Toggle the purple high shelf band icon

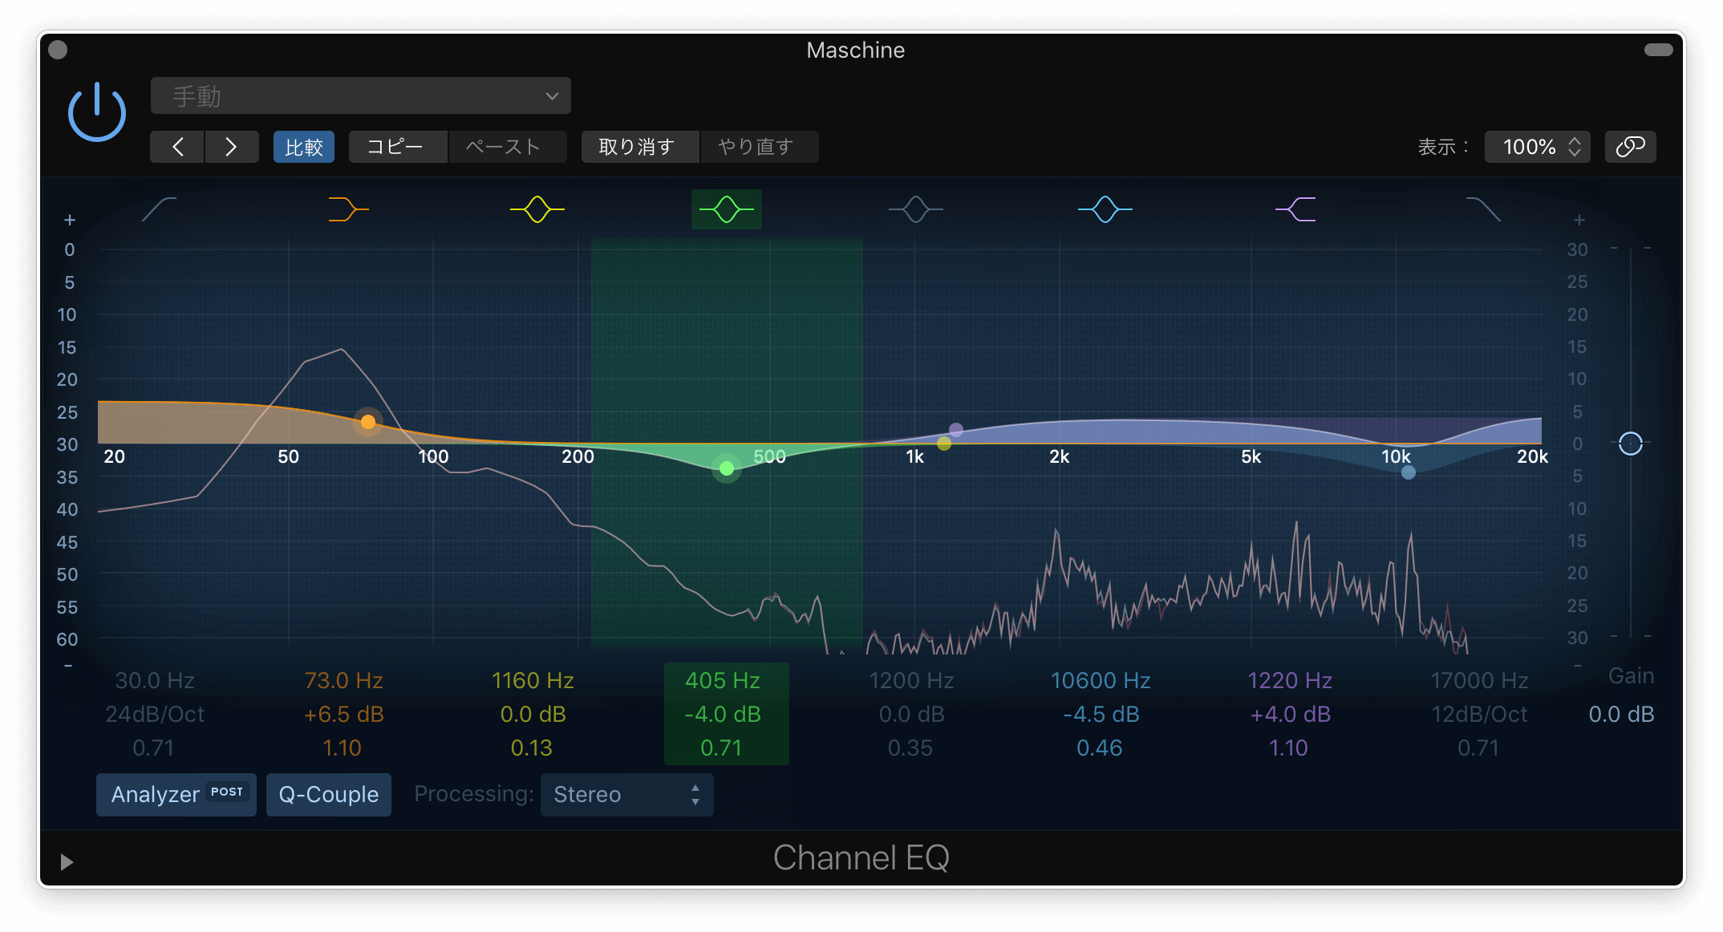point(1295,209)
